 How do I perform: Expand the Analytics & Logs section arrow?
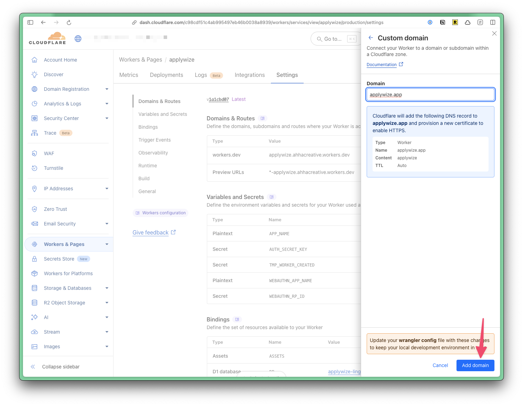pos(107,104)
